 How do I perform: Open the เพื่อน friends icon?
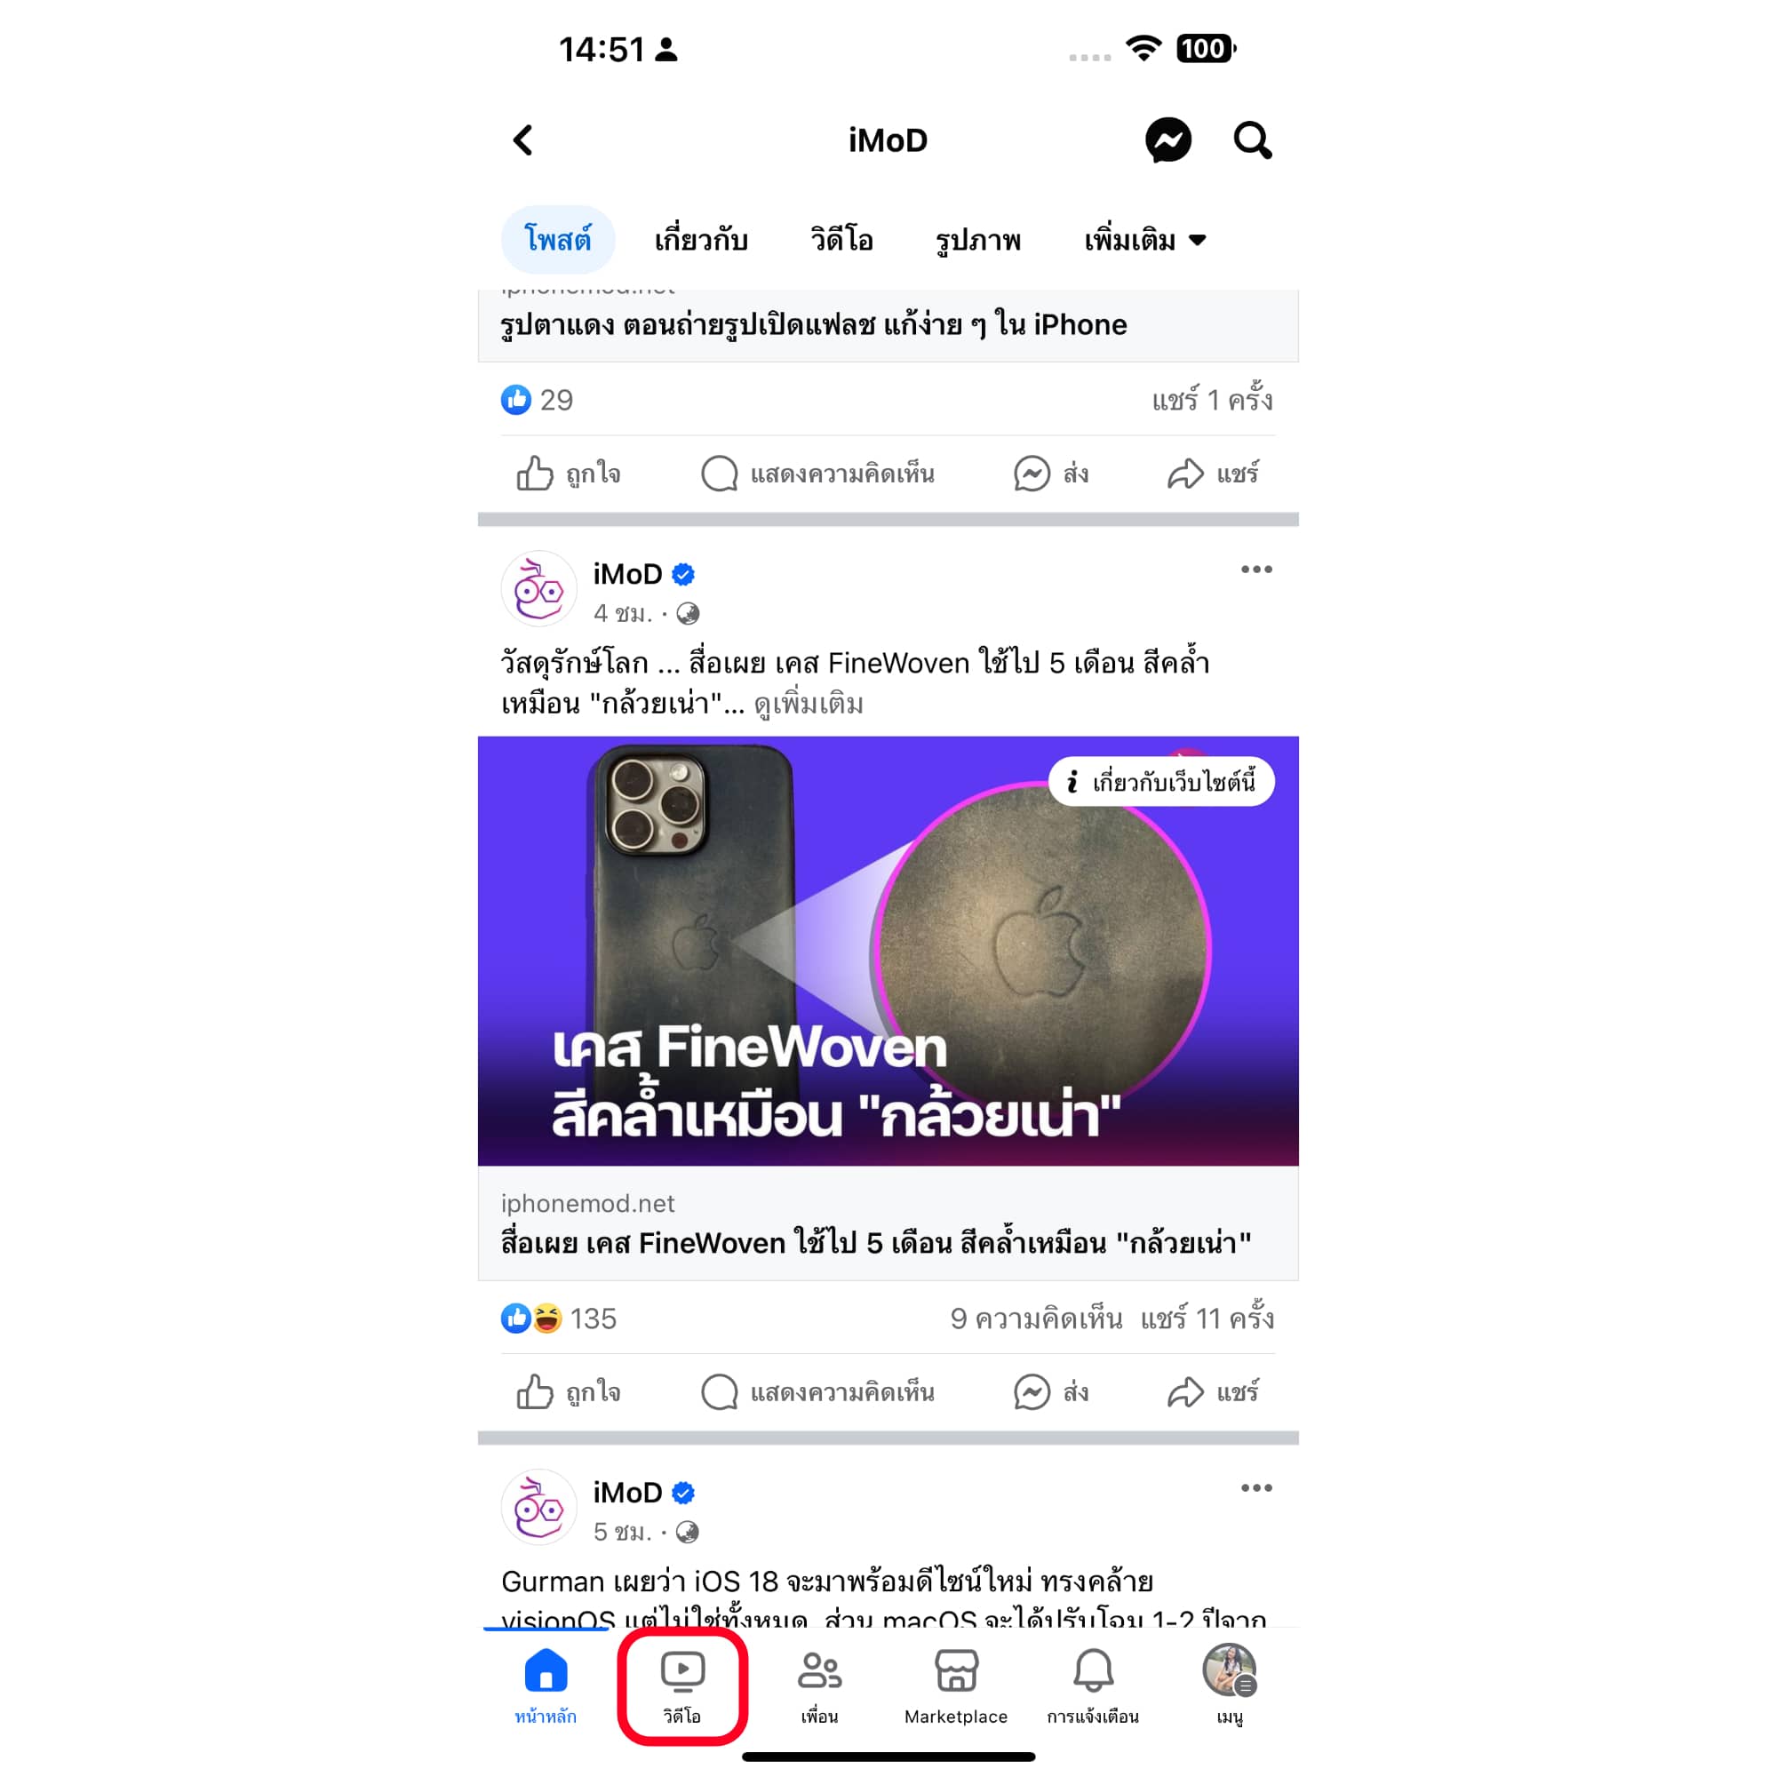tap(818, 1688)
